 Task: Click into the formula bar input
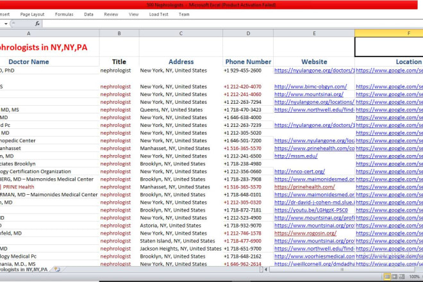pos(232,24)
